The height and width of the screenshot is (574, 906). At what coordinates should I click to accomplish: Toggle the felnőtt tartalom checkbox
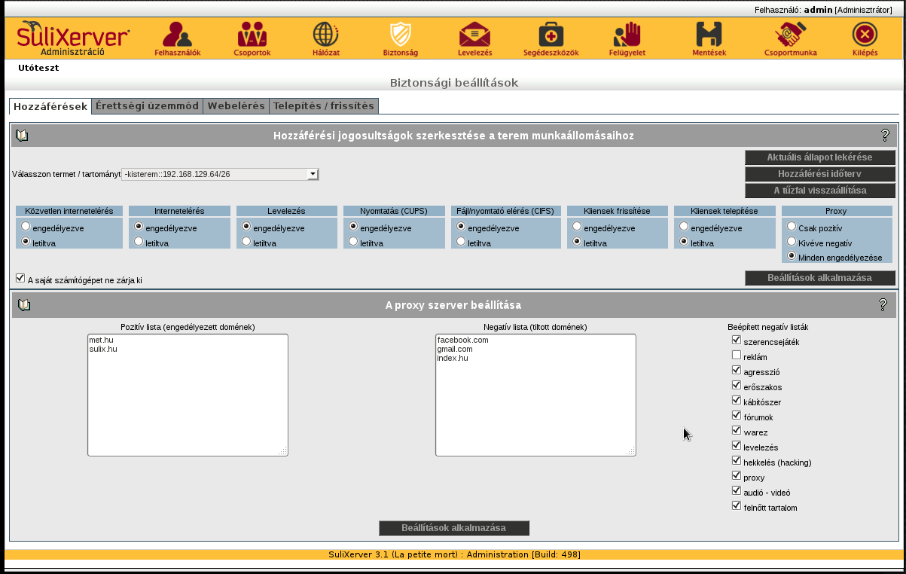tap(737, 506)
